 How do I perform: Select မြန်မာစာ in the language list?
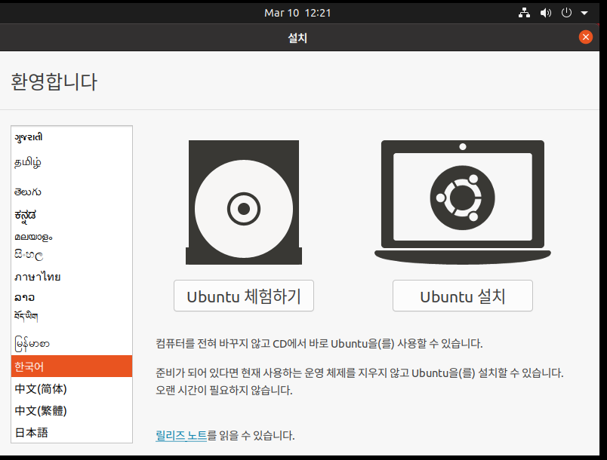coord(72,344)
